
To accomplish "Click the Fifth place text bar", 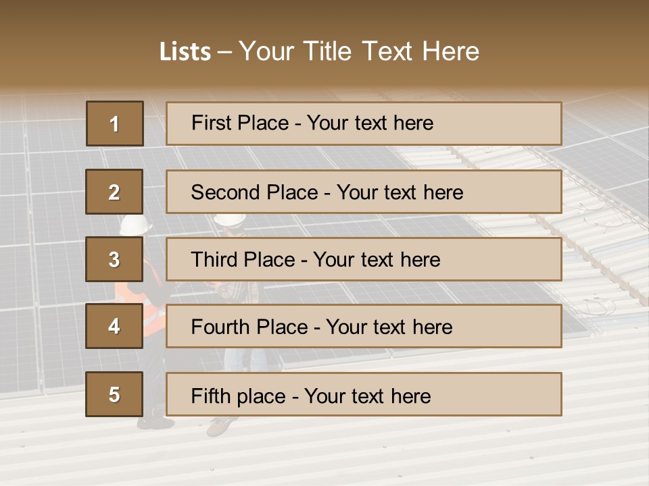I will point(364,394).
